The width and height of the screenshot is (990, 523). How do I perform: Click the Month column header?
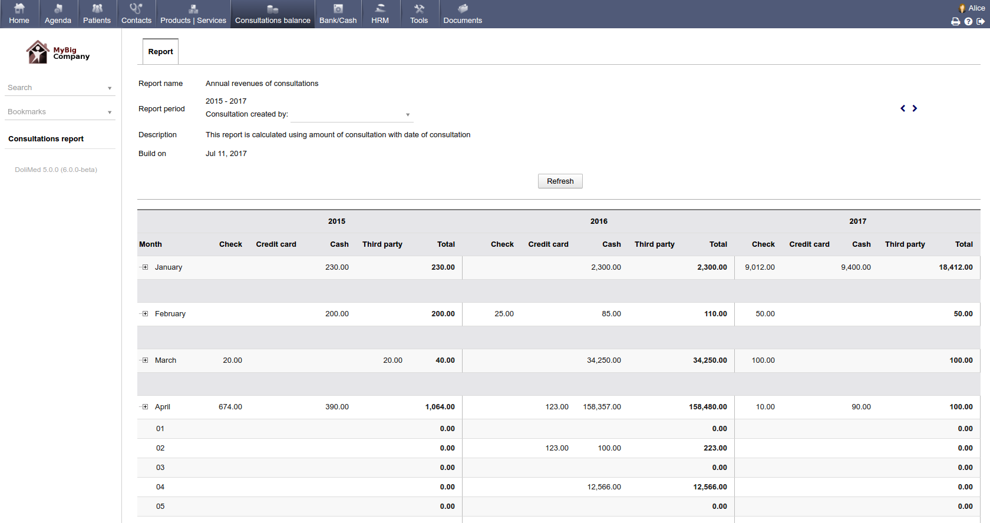pyautogui.click(x=150, y=244)
